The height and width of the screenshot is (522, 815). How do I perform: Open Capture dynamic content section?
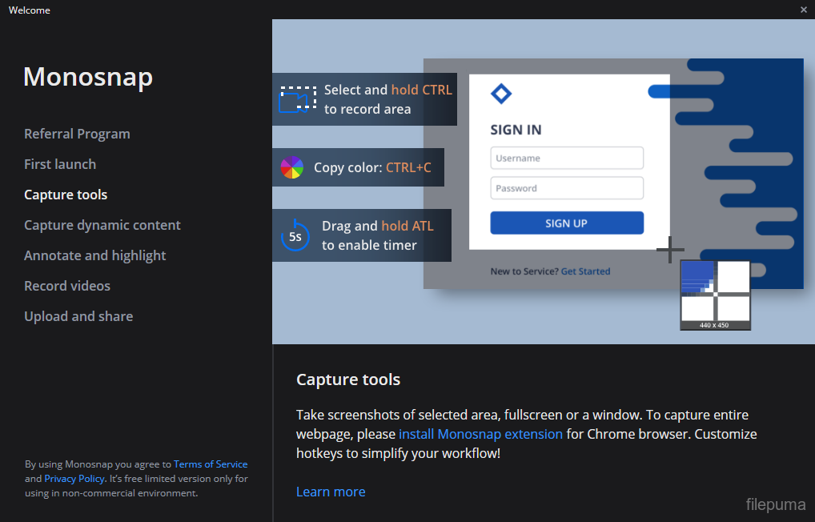click(102, 225)
